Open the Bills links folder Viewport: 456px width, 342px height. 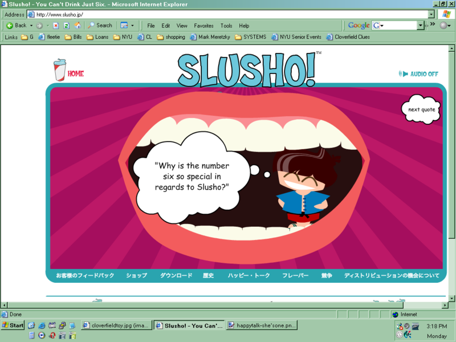74,37
